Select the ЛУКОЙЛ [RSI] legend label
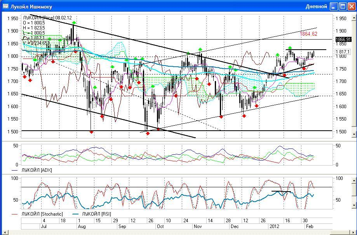The image size is (357, 235). [x=97, y=214]
